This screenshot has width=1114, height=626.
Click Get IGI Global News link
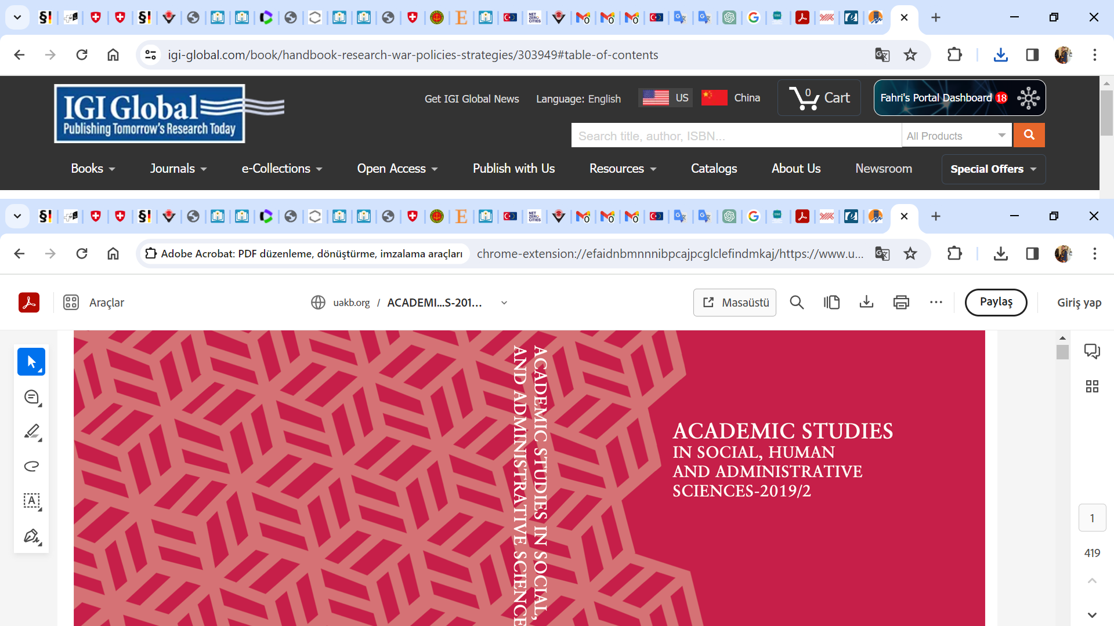click(472, 99)
